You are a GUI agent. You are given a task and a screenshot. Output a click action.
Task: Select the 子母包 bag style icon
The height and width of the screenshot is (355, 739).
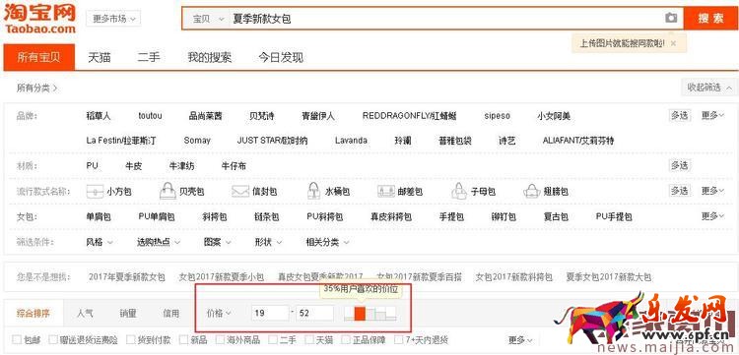(459, 191)
